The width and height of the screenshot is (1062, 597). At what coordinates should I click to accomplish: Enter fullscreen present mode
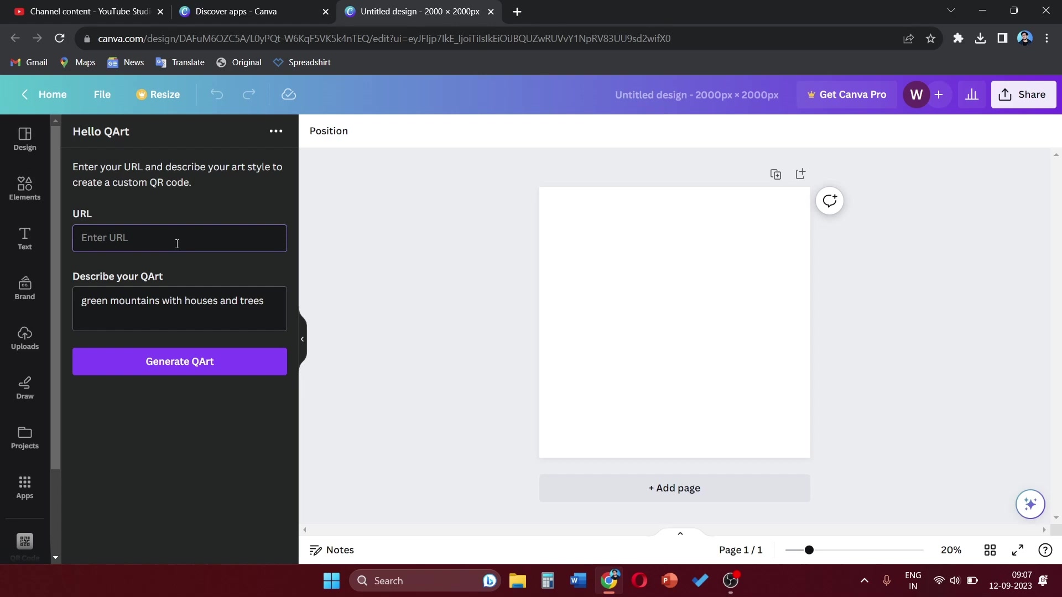click(1018, 550)
